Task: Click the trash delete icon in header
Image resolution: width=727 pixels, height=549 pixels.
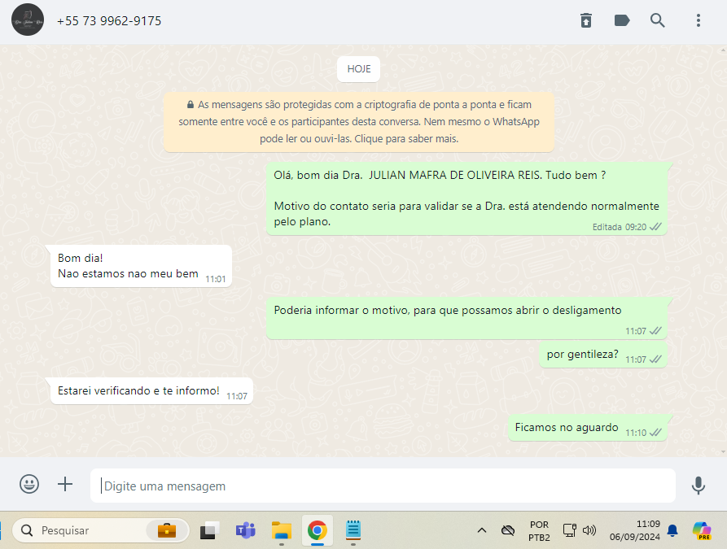Action: 586,21
